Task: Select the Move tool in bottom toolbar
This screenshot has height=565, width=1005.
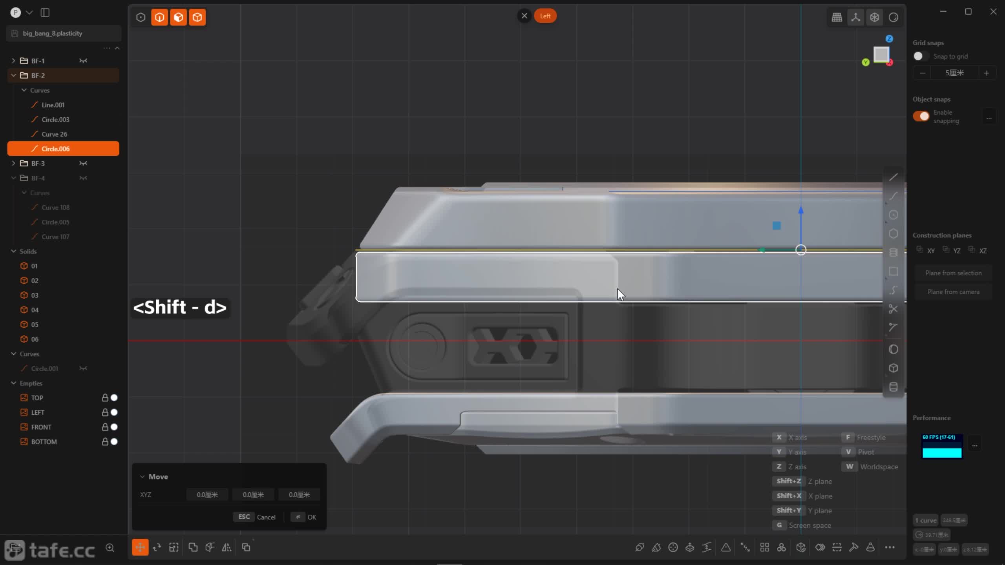Action: point(140,547)
